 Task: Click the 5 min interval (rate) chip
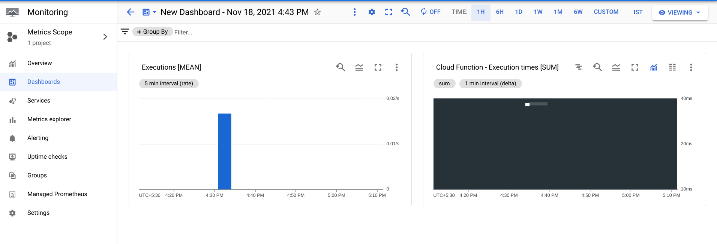169,83
